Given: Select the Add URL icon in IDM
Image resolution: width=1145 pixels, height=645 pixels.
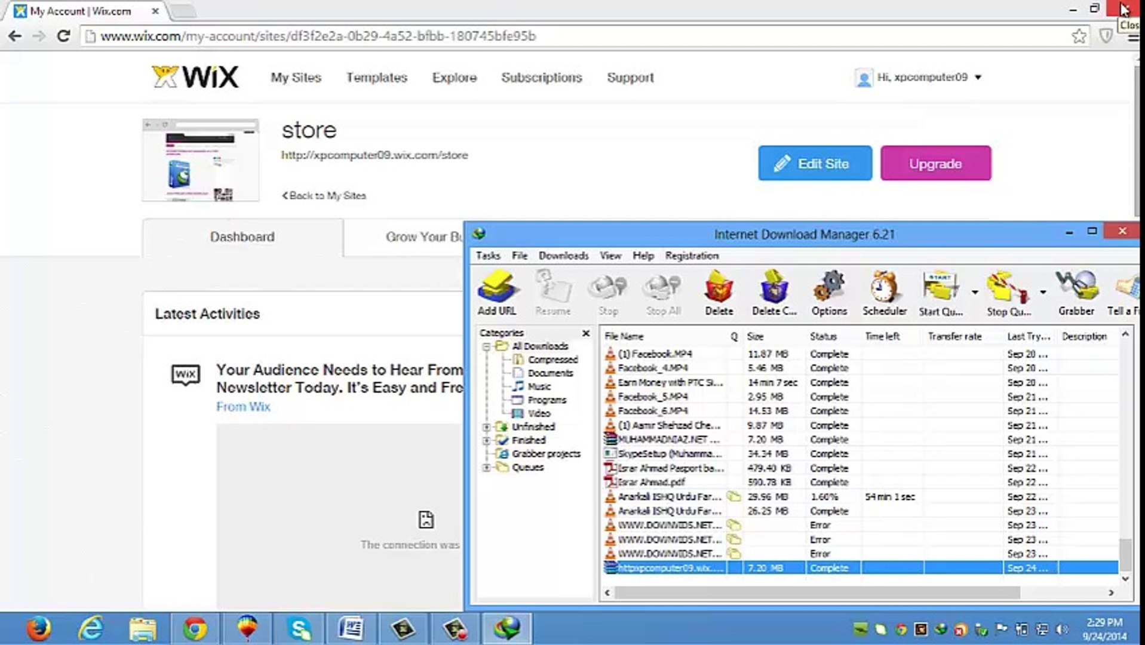Looking at the screenshot, I should (x=497, y=293).
